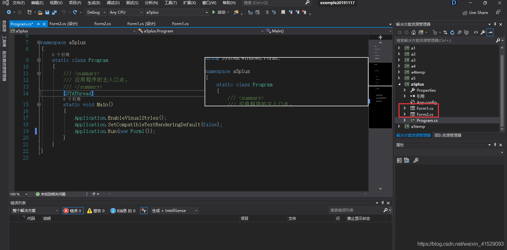Screen dimensions: 507x250
Task: Go to the previous bookmark
Action: click(x=290, y=12)
